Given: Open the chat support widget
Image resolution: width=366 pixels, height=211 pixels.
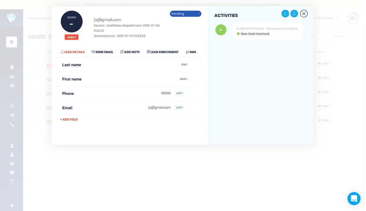Looking at the screenshot, I should (x=354, y=198).
